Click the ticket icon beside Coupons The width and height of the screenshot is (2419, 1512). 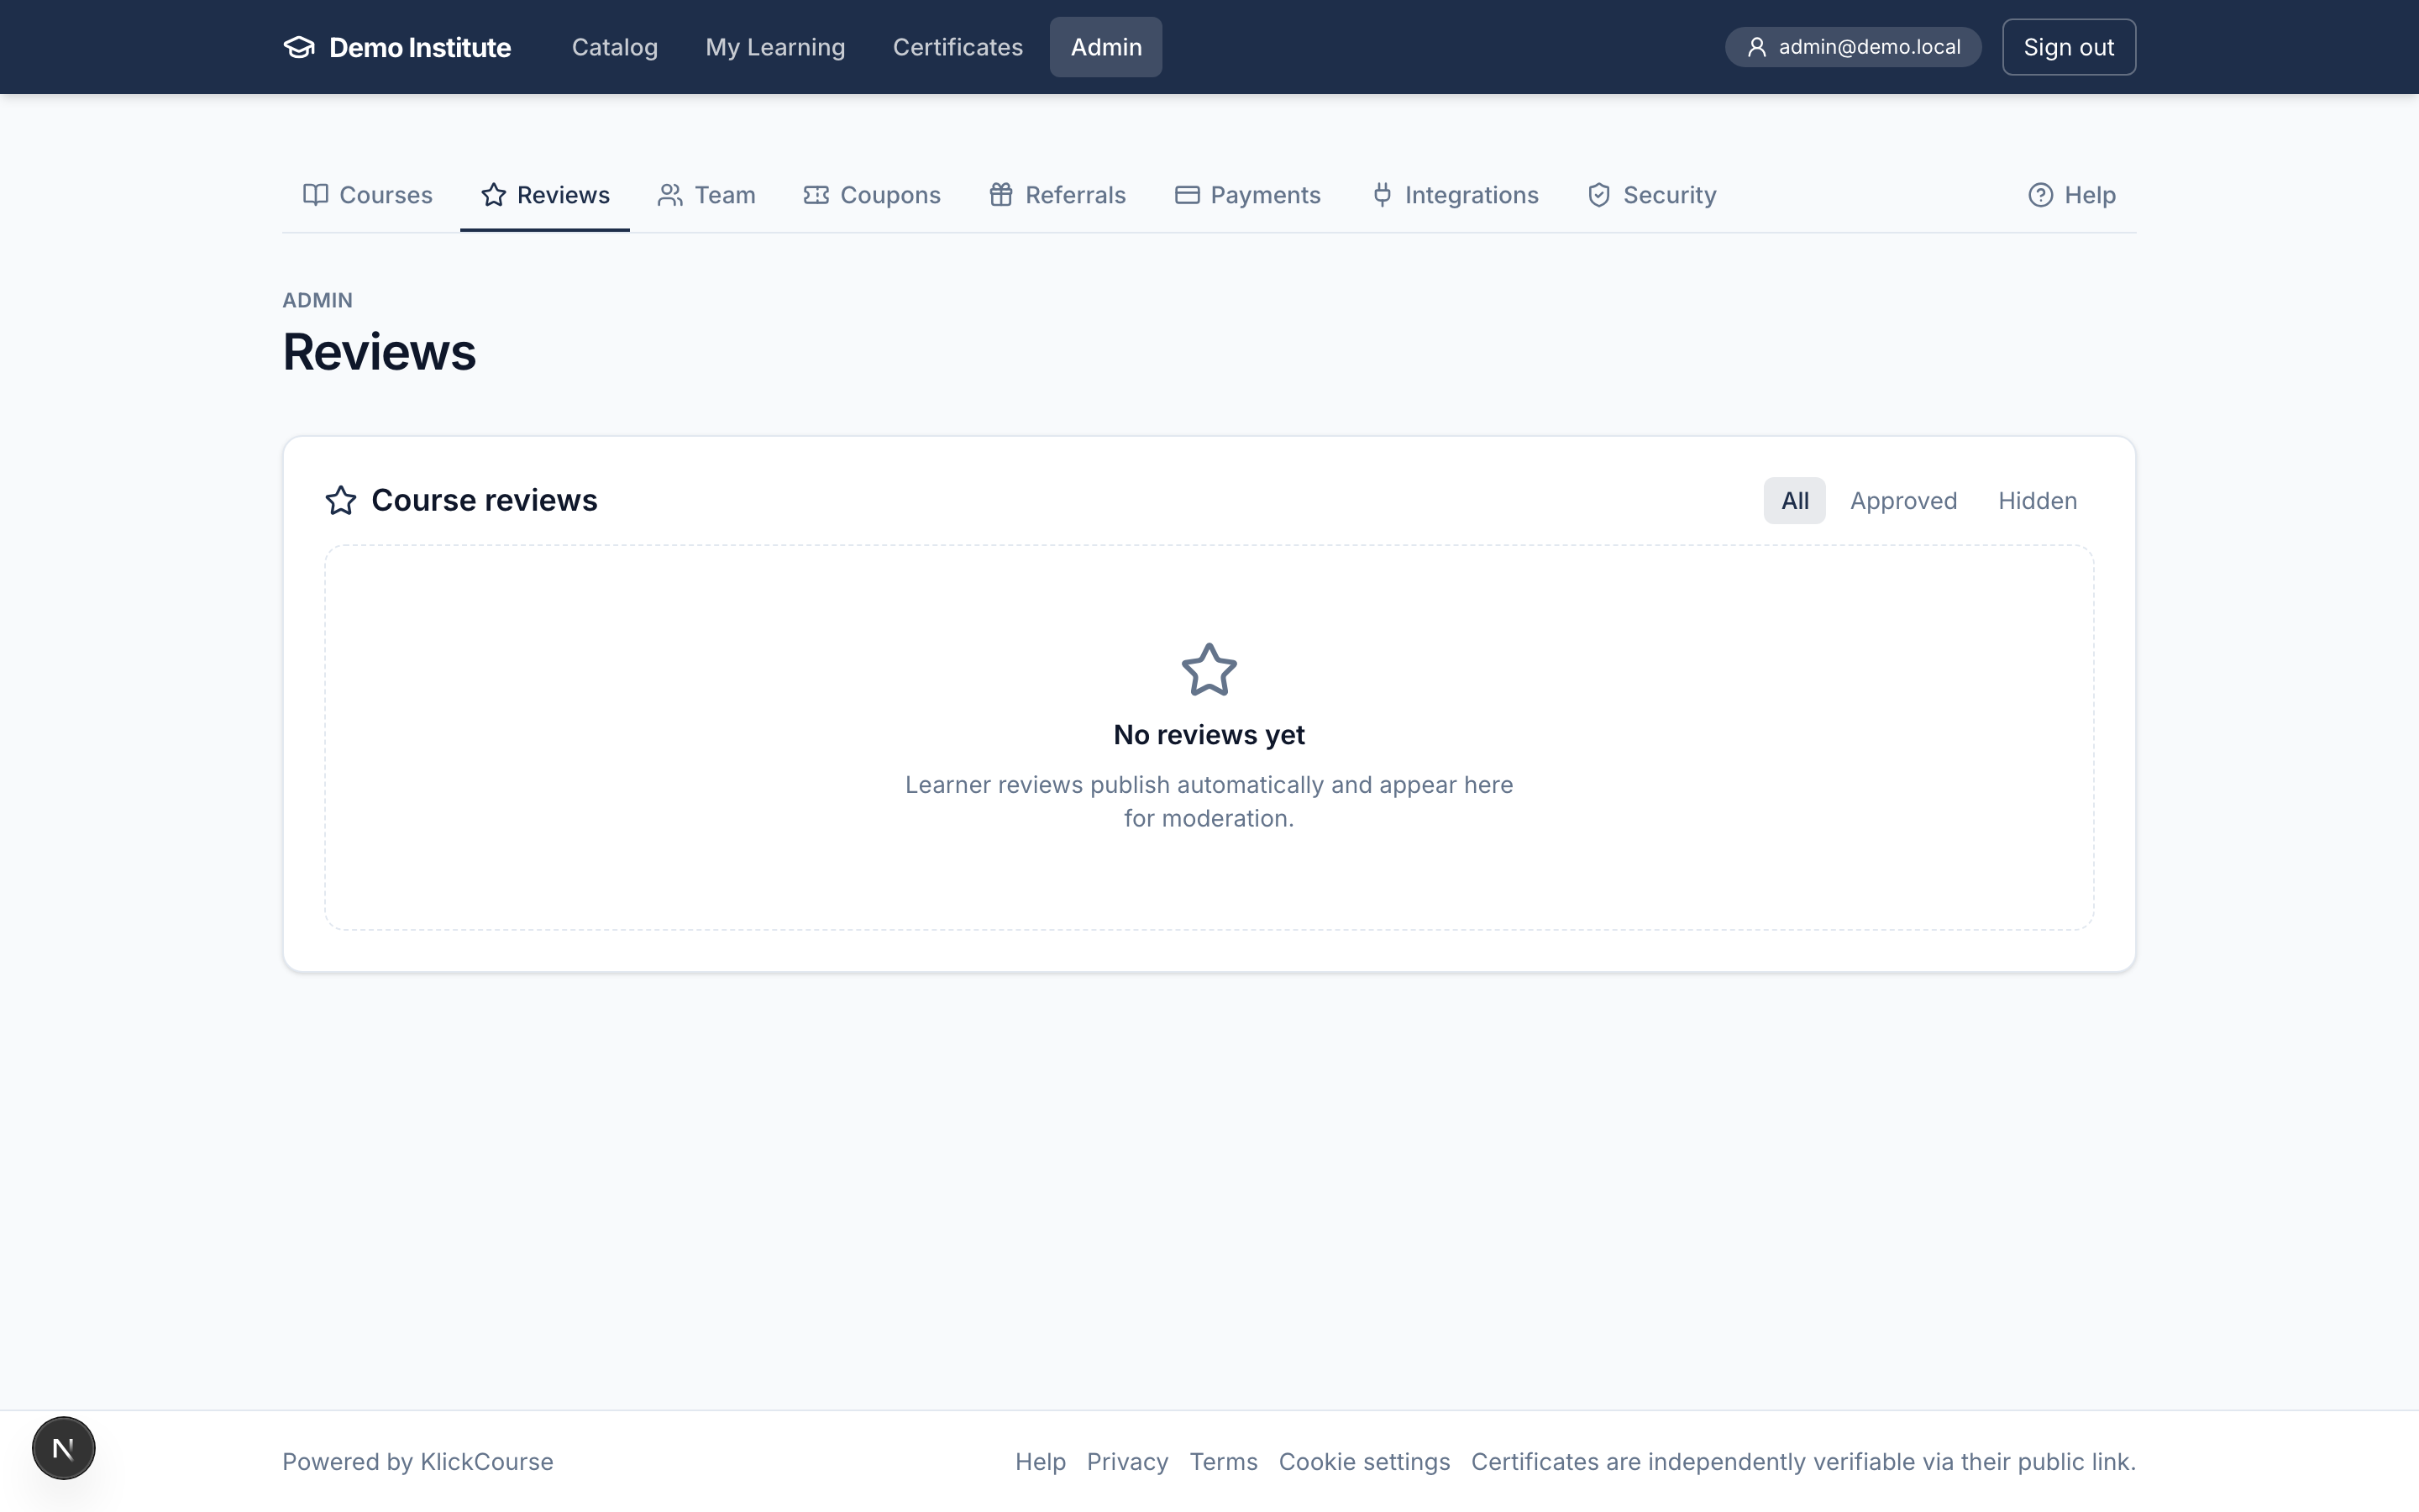pos(816,194)
